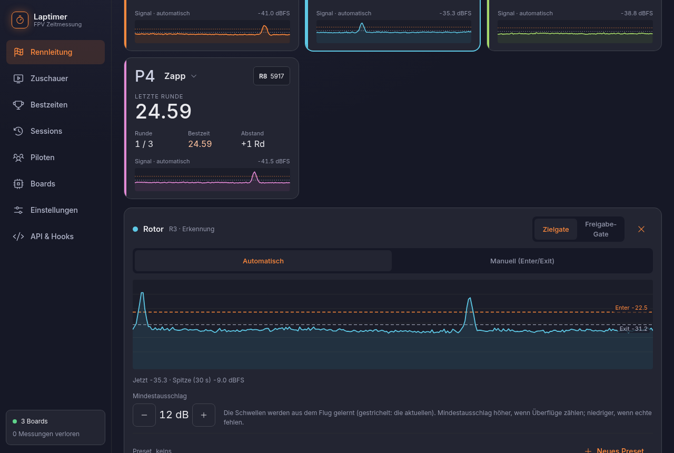Click the signal graph showing -35.3 dBFS

click(394, 32)
